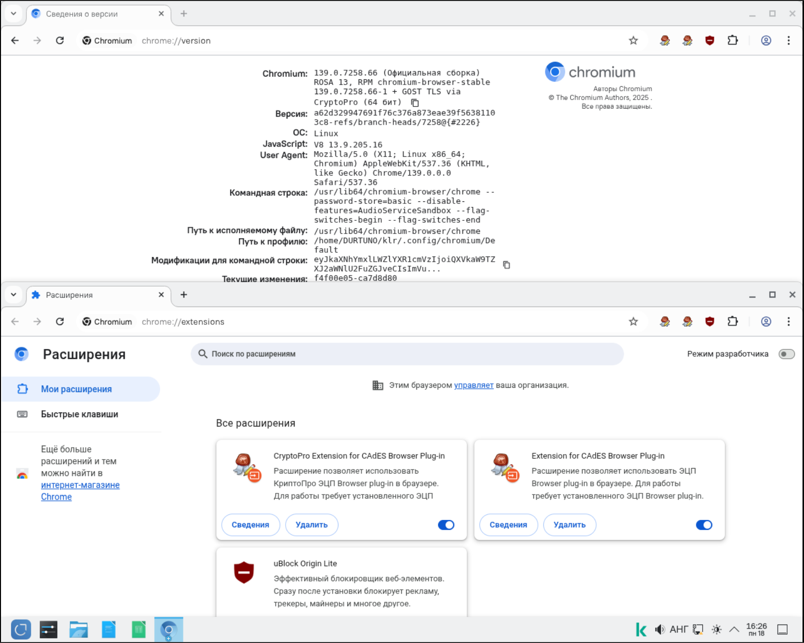804x643 pixels.
Task: Reload the chrome://version page
Action: click(60, 40)
